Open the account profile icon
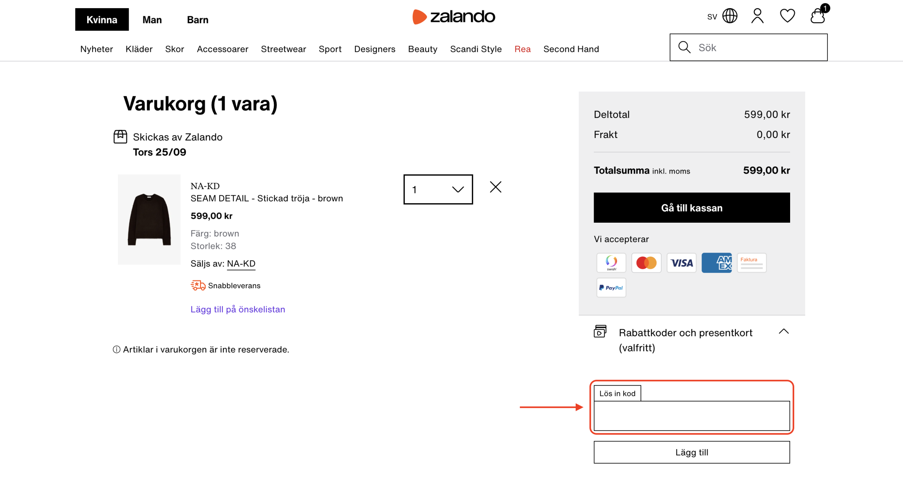The image size is (903, 488). click(757, 16)
